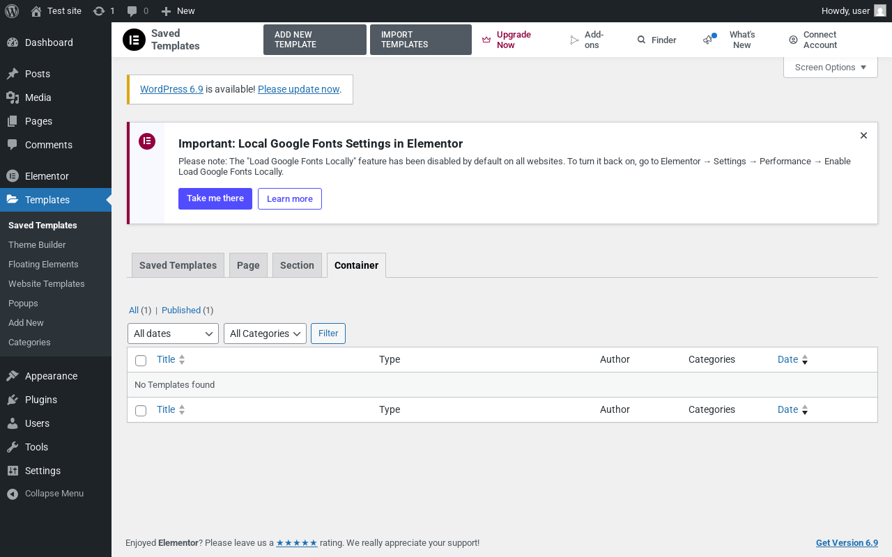Image resolution: width=892 pixels, height=557 pixels.
Task: Expand the Screen Options panel
Action: tap(830, 68)
